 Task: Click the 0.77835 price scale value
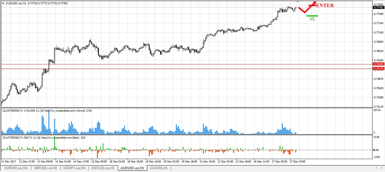[379, 5]
